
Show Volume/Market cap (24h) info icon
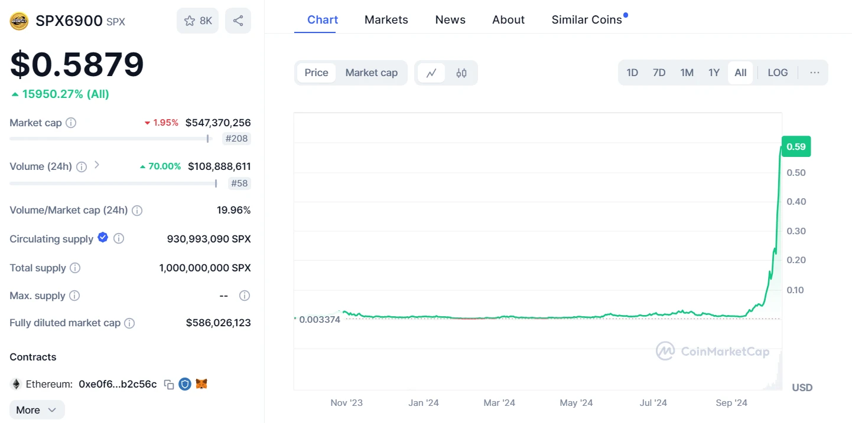[137, 211]
